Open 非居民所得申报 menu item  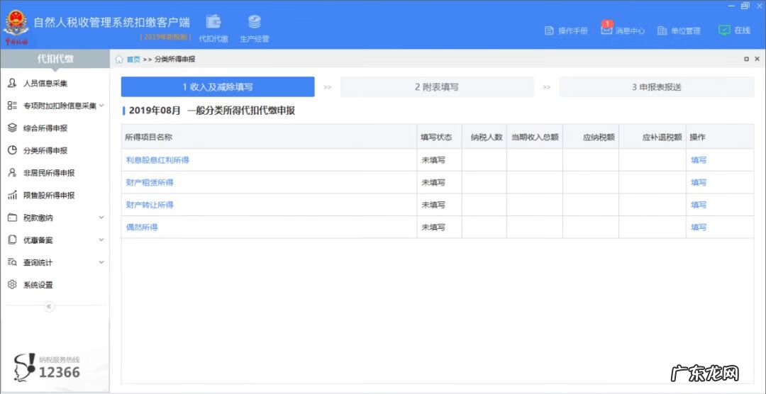(49, 173)
